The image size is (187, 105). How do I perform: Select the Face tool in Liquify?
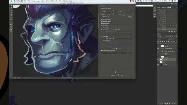pyautogui.click(x=11, y=27)
